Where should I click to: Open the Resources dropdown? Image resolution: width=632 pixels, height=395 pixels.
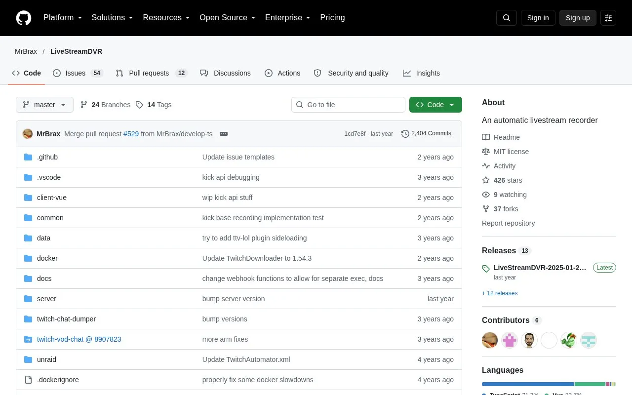pyautogui.click(x=166, y=18)
